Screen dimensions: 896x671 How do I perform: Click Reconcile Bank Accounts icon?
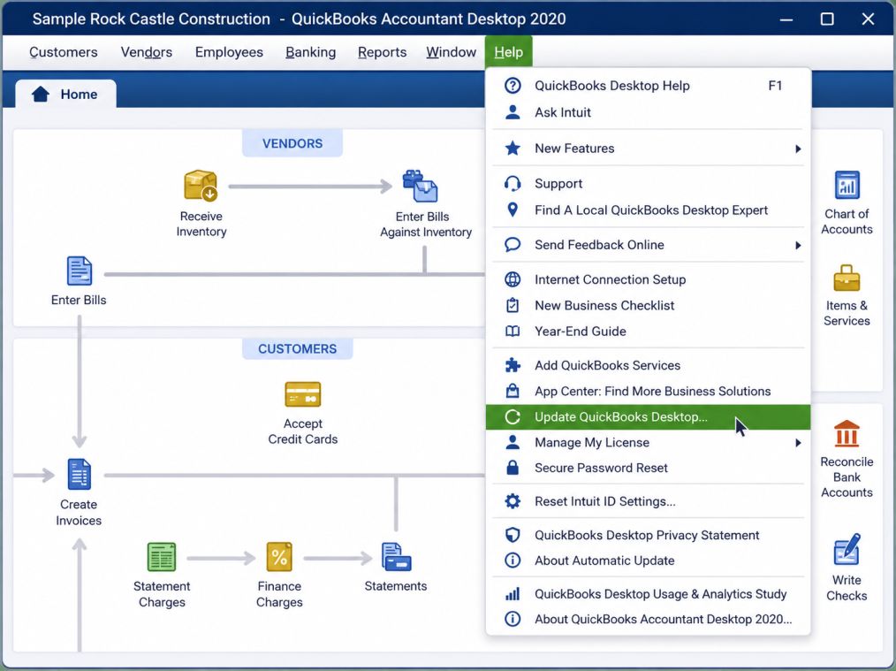(x=847, y=434)
